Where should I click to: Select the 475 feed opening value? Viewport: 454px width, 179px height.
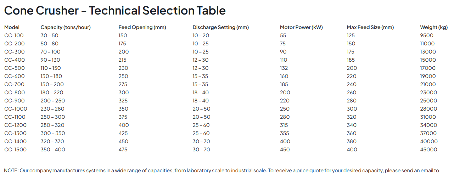[123, 150]
